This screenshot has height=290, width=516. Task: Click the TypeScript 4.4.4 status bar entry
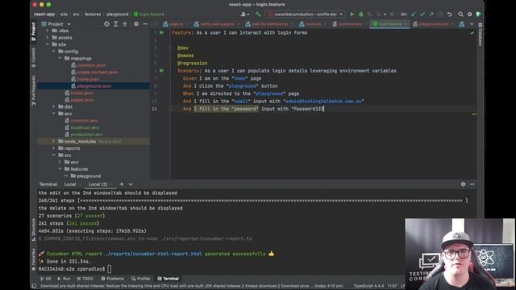click(x=368, y=286)
